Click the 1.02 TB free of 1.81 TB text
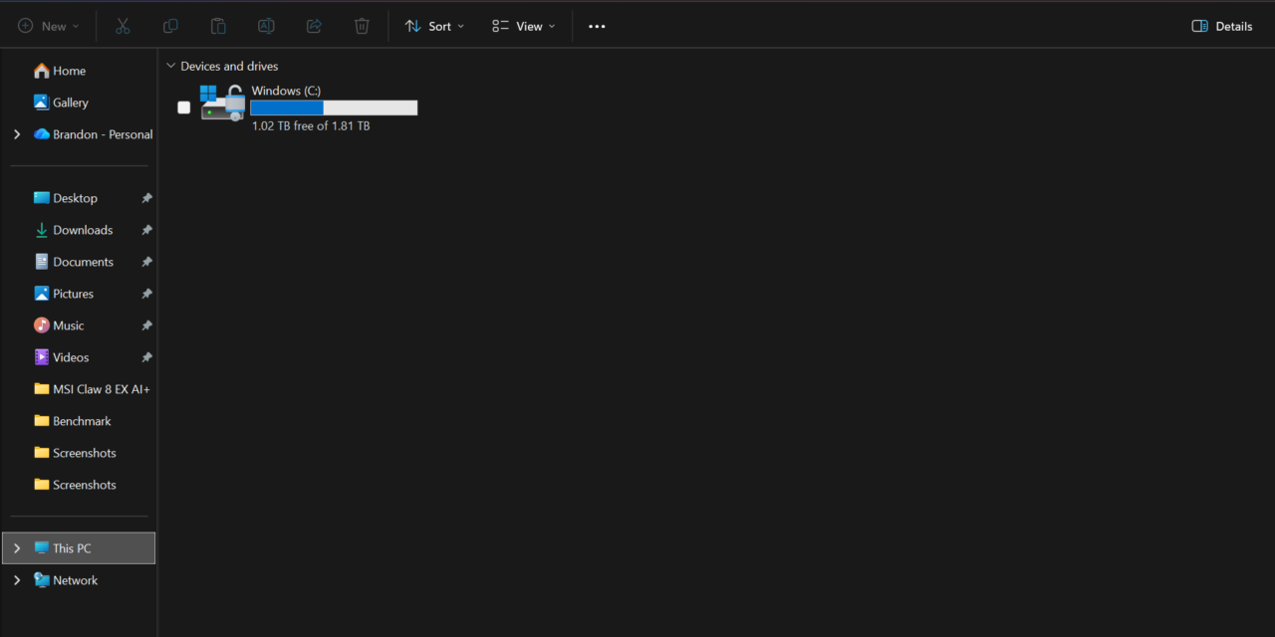This screenshot has width=1275, height=637. coord(311,125)
